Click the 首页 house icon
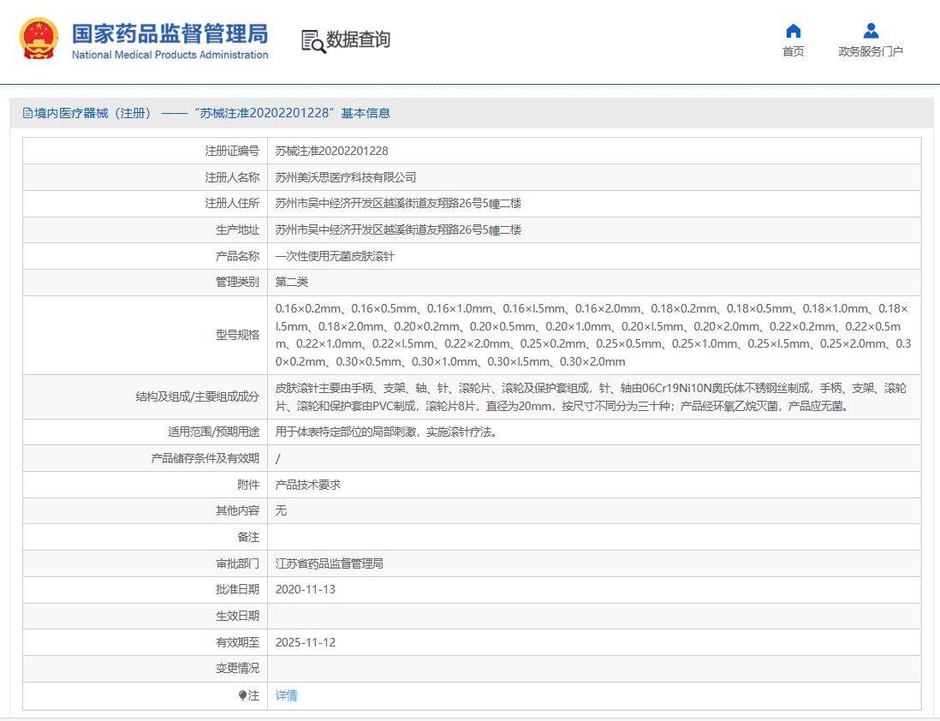Screen dimensions: 940x721 coord(793,32)
